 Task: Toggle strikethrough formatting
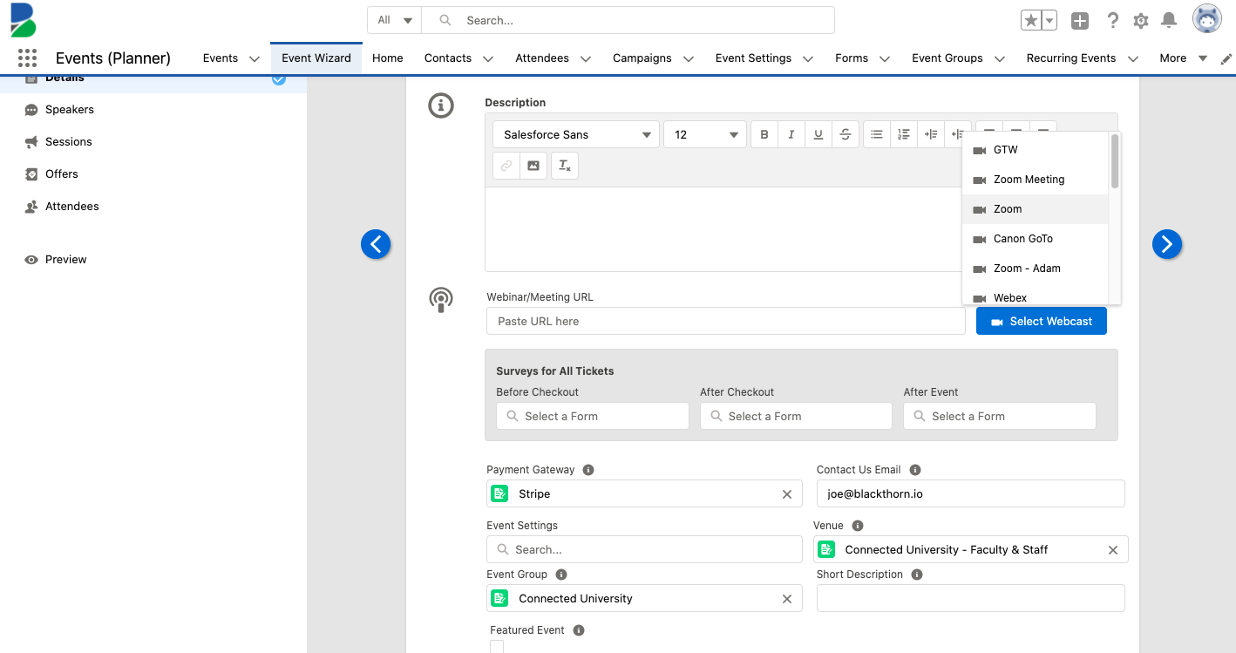846,134
